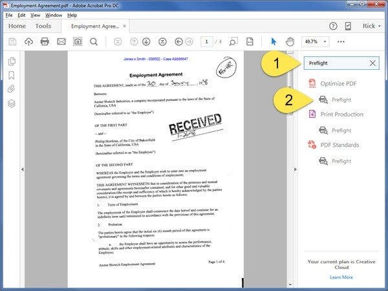Screen dimensions: 388x291
Task: Expand the Rick account menu
Action: coord(370,26)
